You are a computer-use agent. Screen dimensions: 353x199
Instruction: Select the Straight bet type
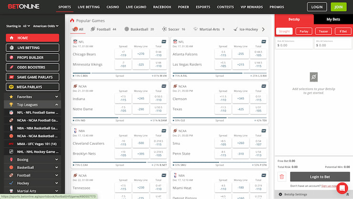284,31
